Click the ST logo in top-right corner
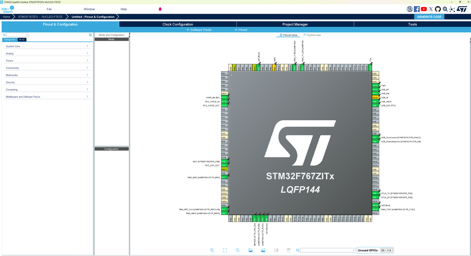471x256 pixels. 462,9
